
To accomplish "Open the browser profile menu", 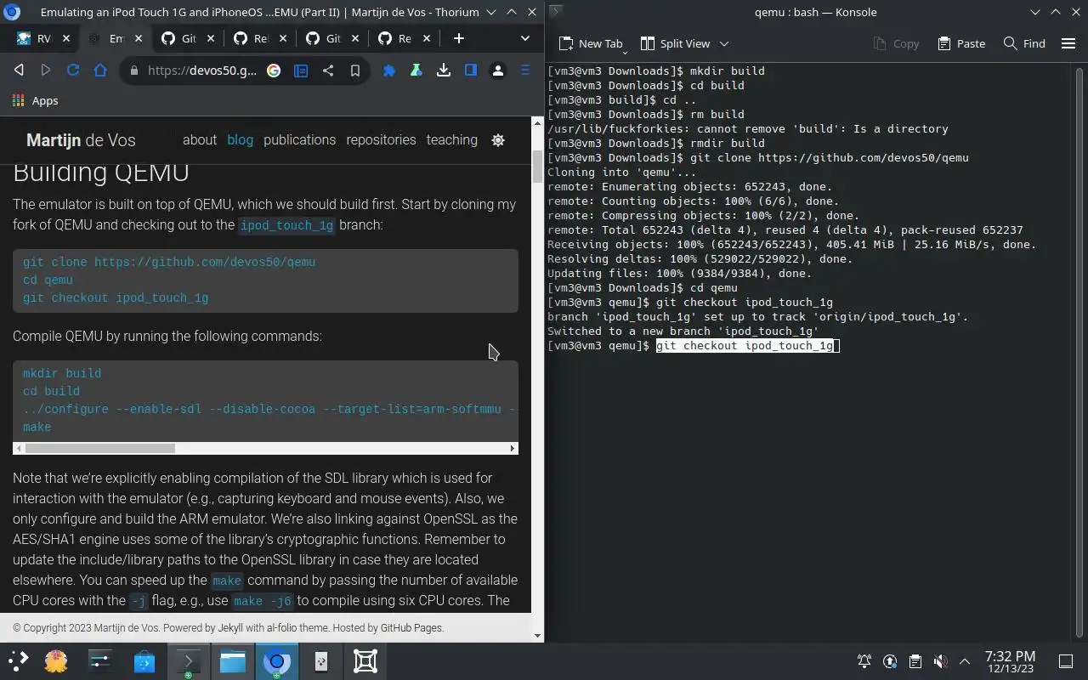I will (x=498, y=71).
